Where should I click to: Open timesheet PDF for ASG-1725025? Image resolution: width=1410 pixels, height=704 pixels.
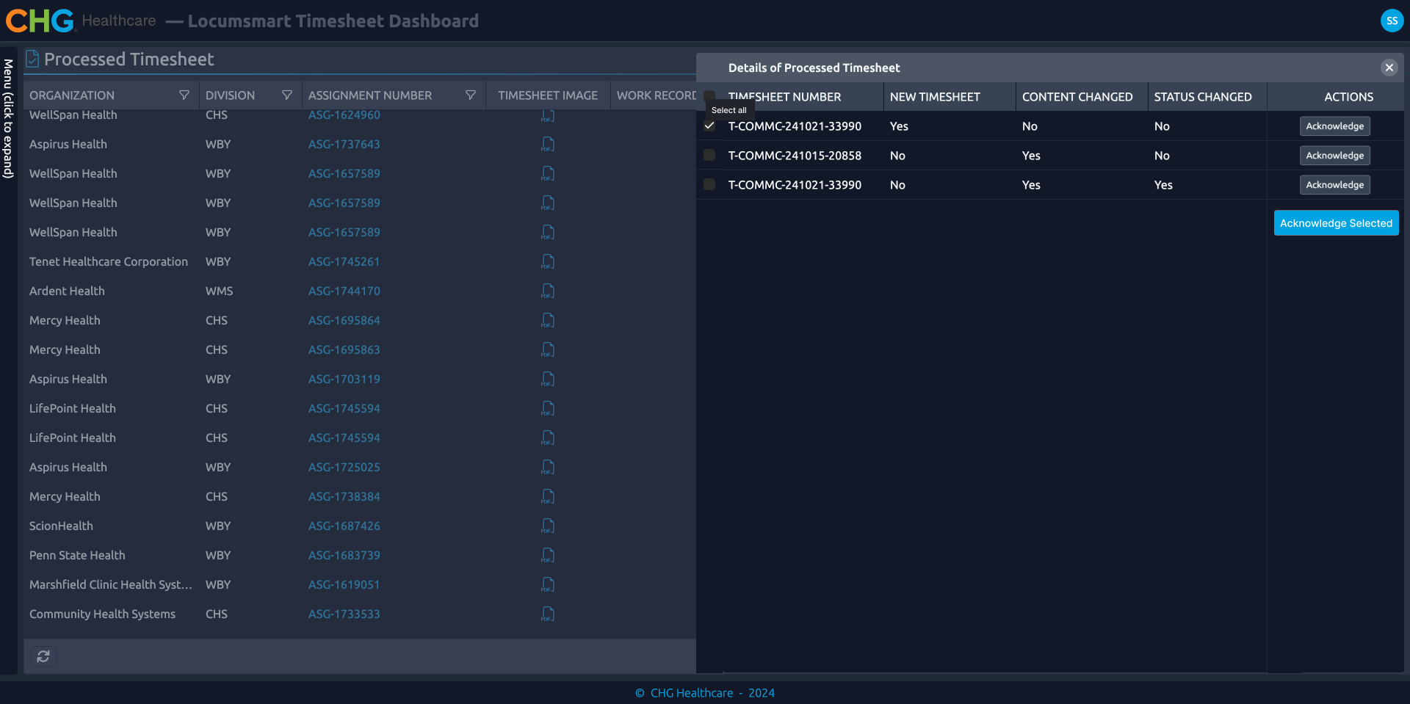click(548, 468)
